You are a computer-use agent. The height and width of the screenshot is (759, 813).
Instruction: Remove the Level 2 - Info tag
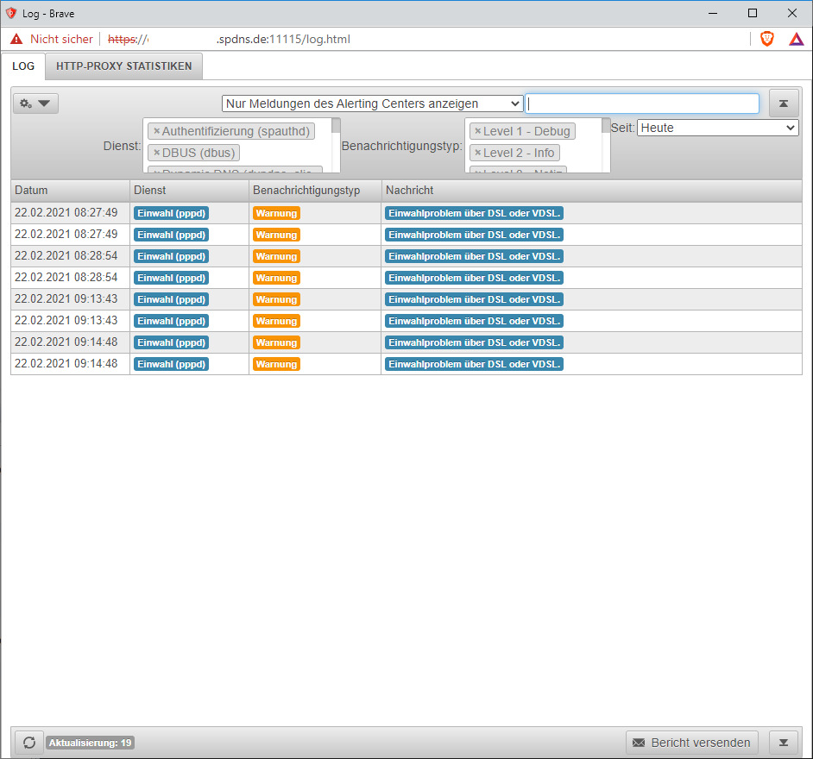[477, 153]
